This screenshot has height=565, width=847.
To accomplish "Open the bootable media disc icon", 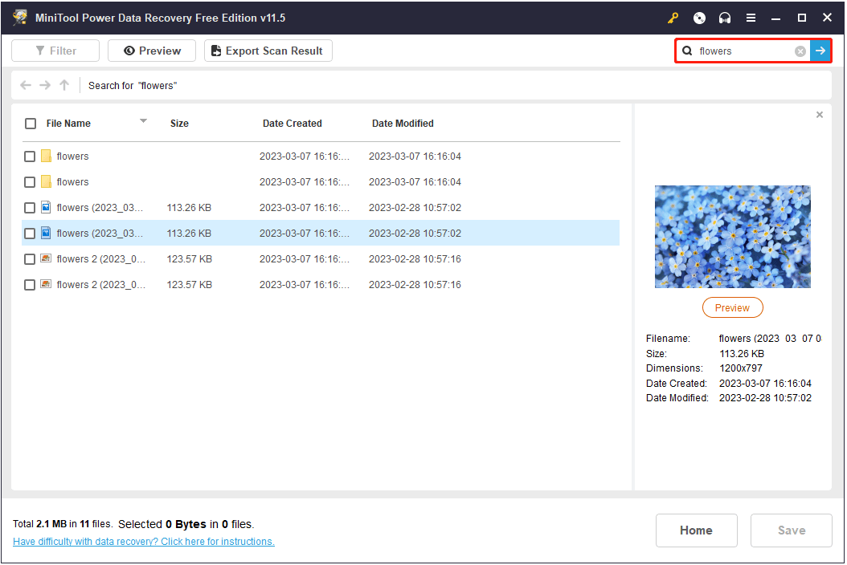I will (x=699, y=18).
